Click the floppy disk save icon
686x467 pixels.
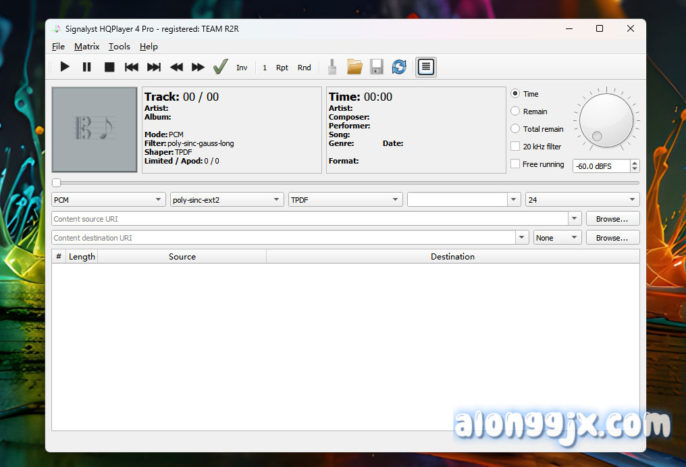pyautogui.click(x=377, y=67)
